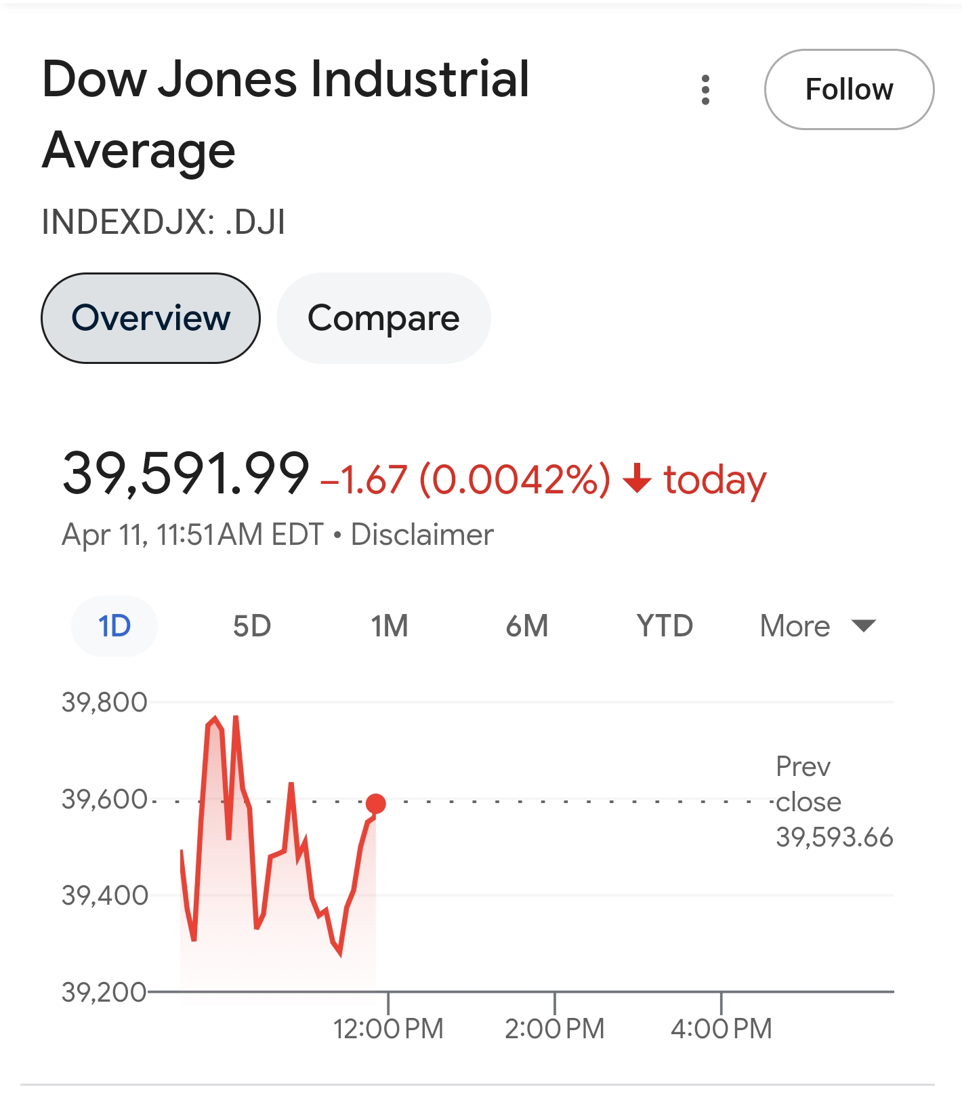Click the red current price dot on chart

click(x=375, y=804)
